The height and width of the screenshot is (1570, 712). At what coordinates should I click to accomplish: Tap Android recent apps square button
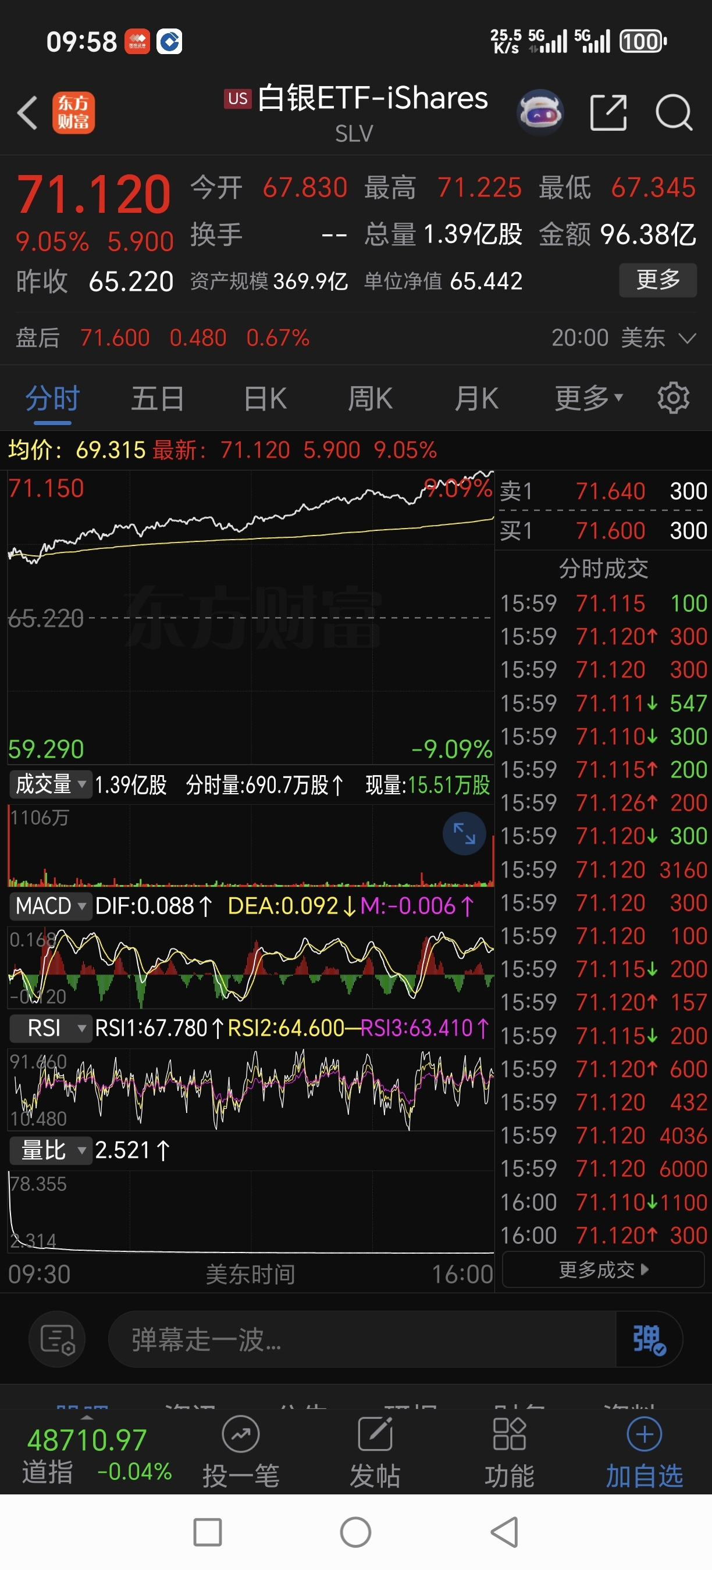207,1532
